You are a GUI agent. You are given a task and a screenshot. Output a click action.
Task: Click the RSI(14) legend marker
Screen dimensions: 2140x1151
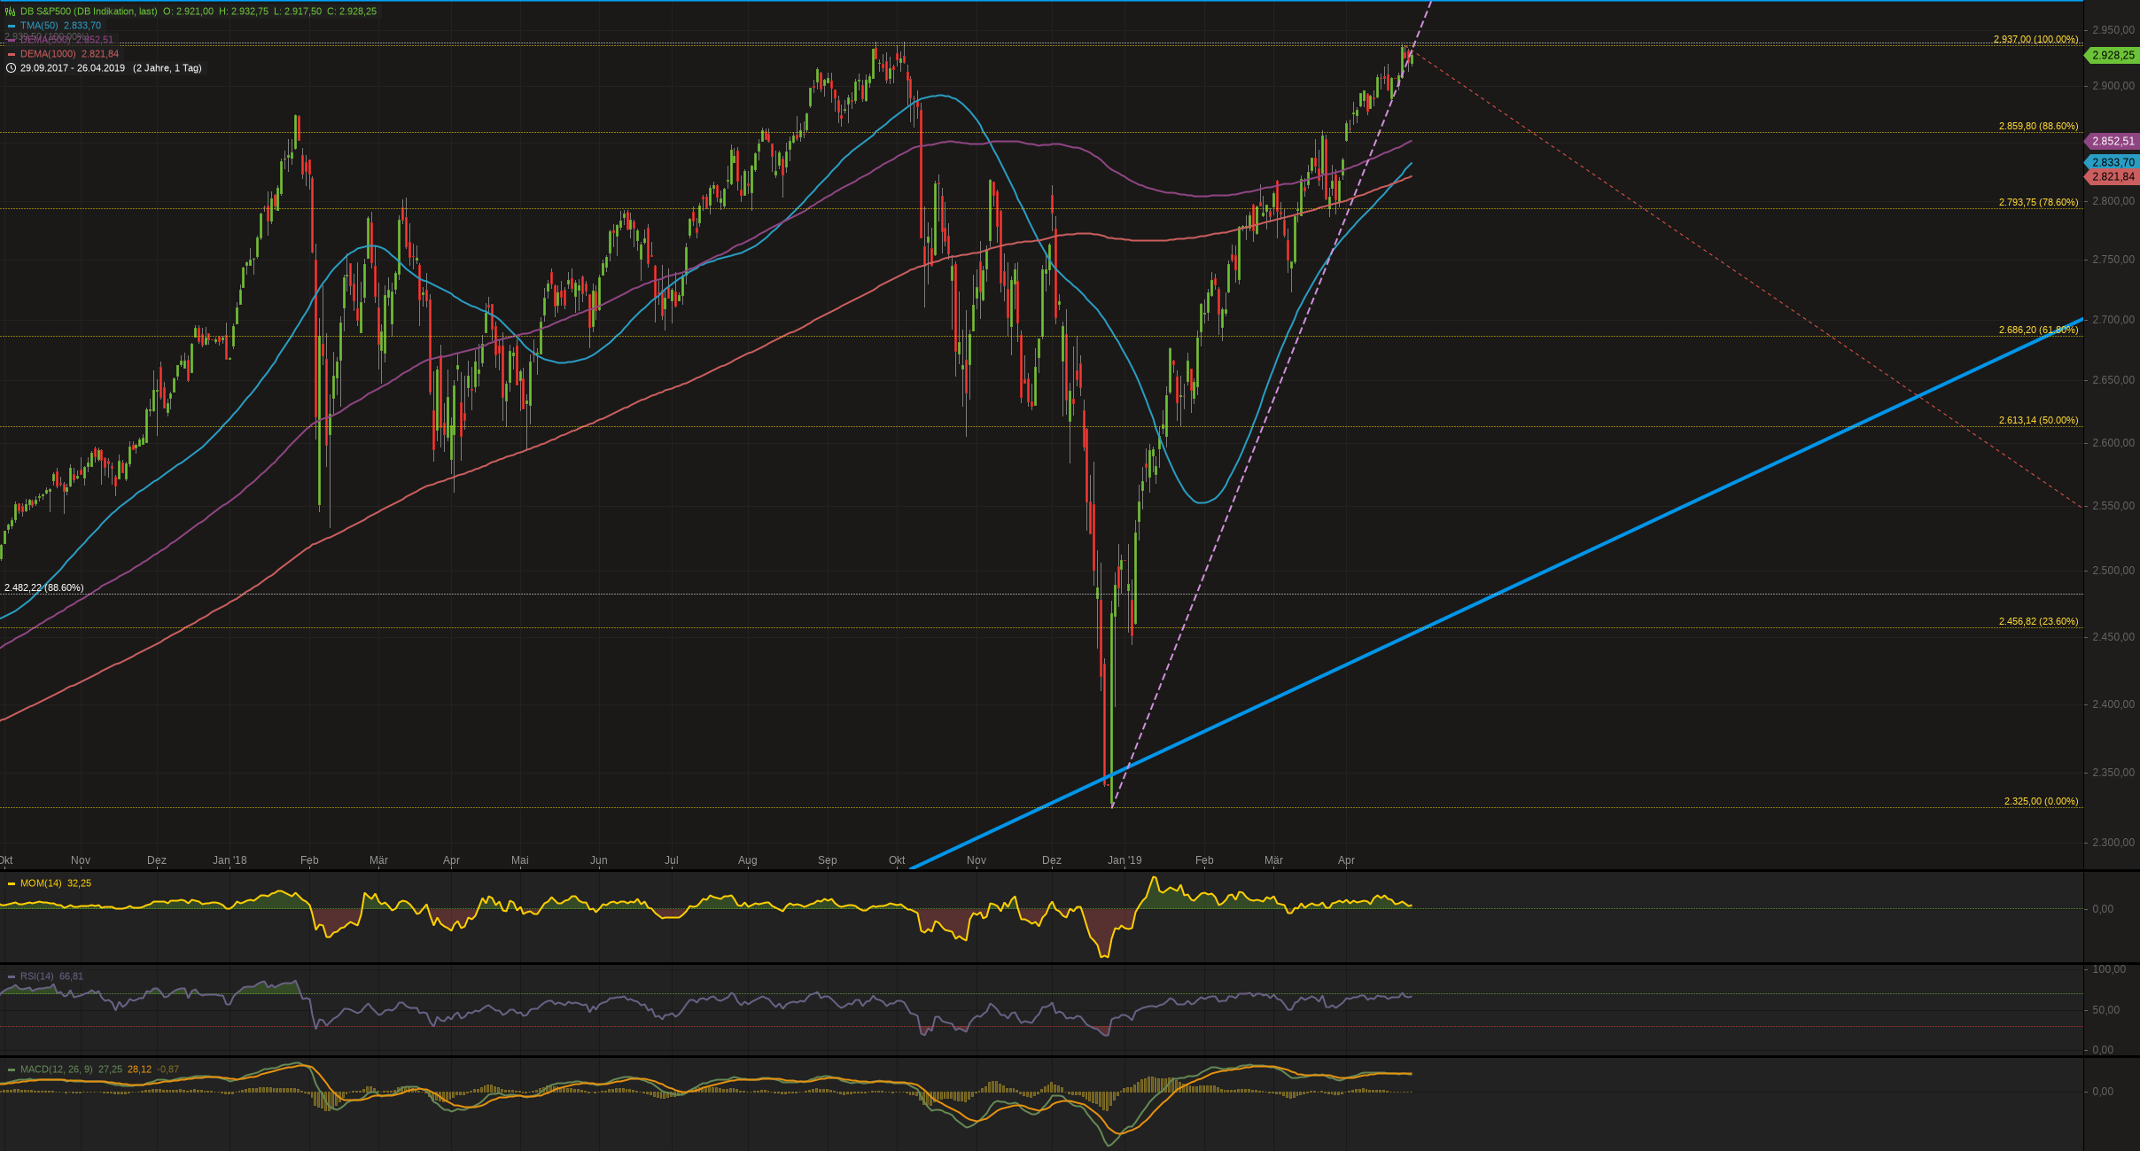coord(12,976)
